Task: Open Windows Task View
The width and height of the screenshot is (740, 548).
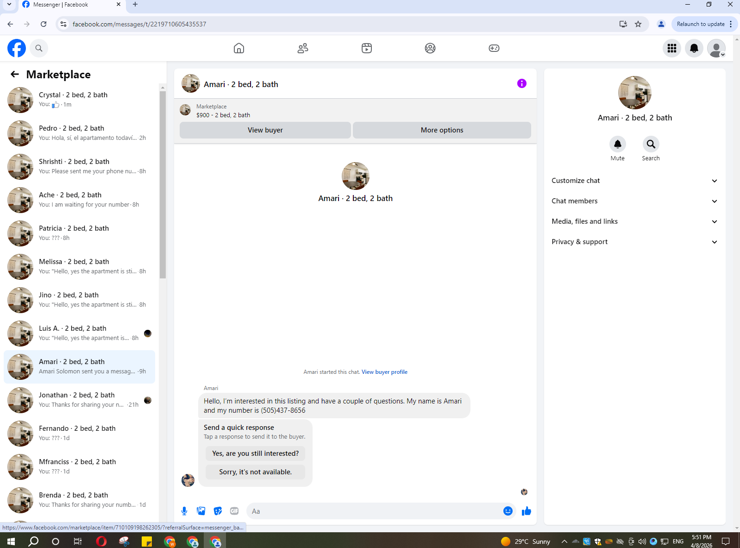Action: point(77,541)
